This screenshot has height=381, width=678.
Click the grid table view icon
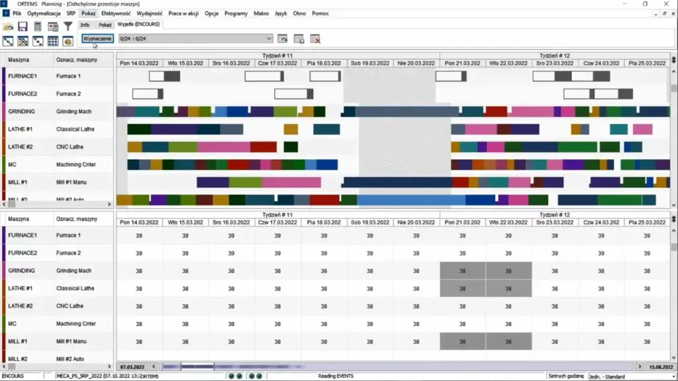click(53, 27)
